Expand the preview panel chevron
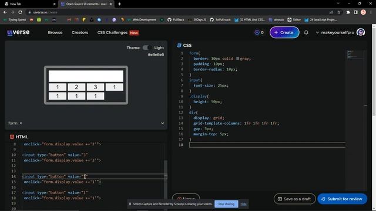The height and width of the screenshot is (211, 376). [162, 123]
